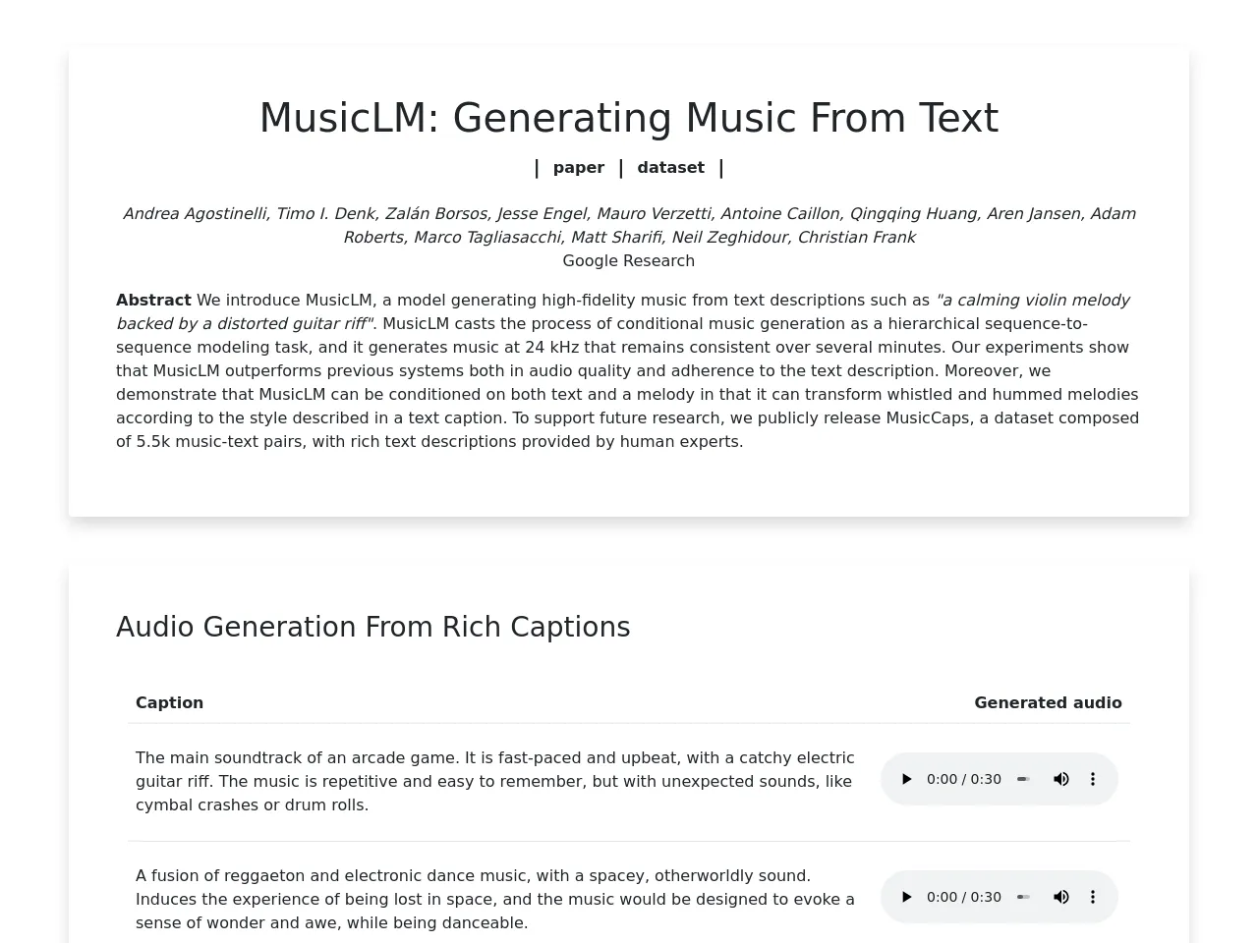1258x943 pixels.
Task: Mute the arcade game soundtrack audio
Action: coord(1060,779)
